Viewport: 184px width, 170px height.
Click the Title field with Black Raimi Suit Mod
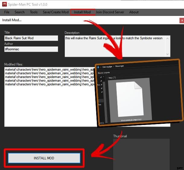click(31, 38)
